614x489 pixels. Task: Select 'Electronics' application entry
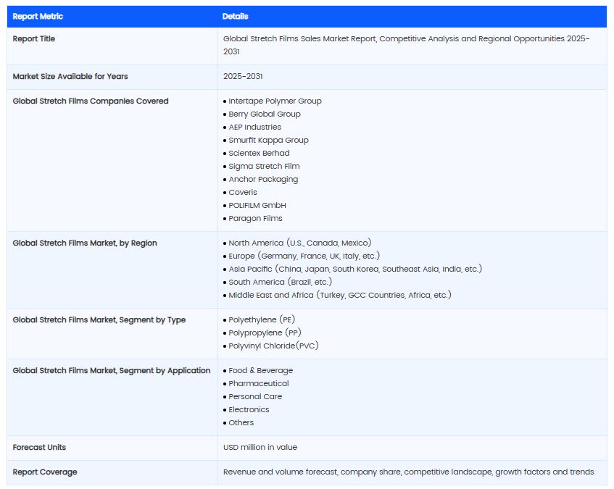point(249,409)
